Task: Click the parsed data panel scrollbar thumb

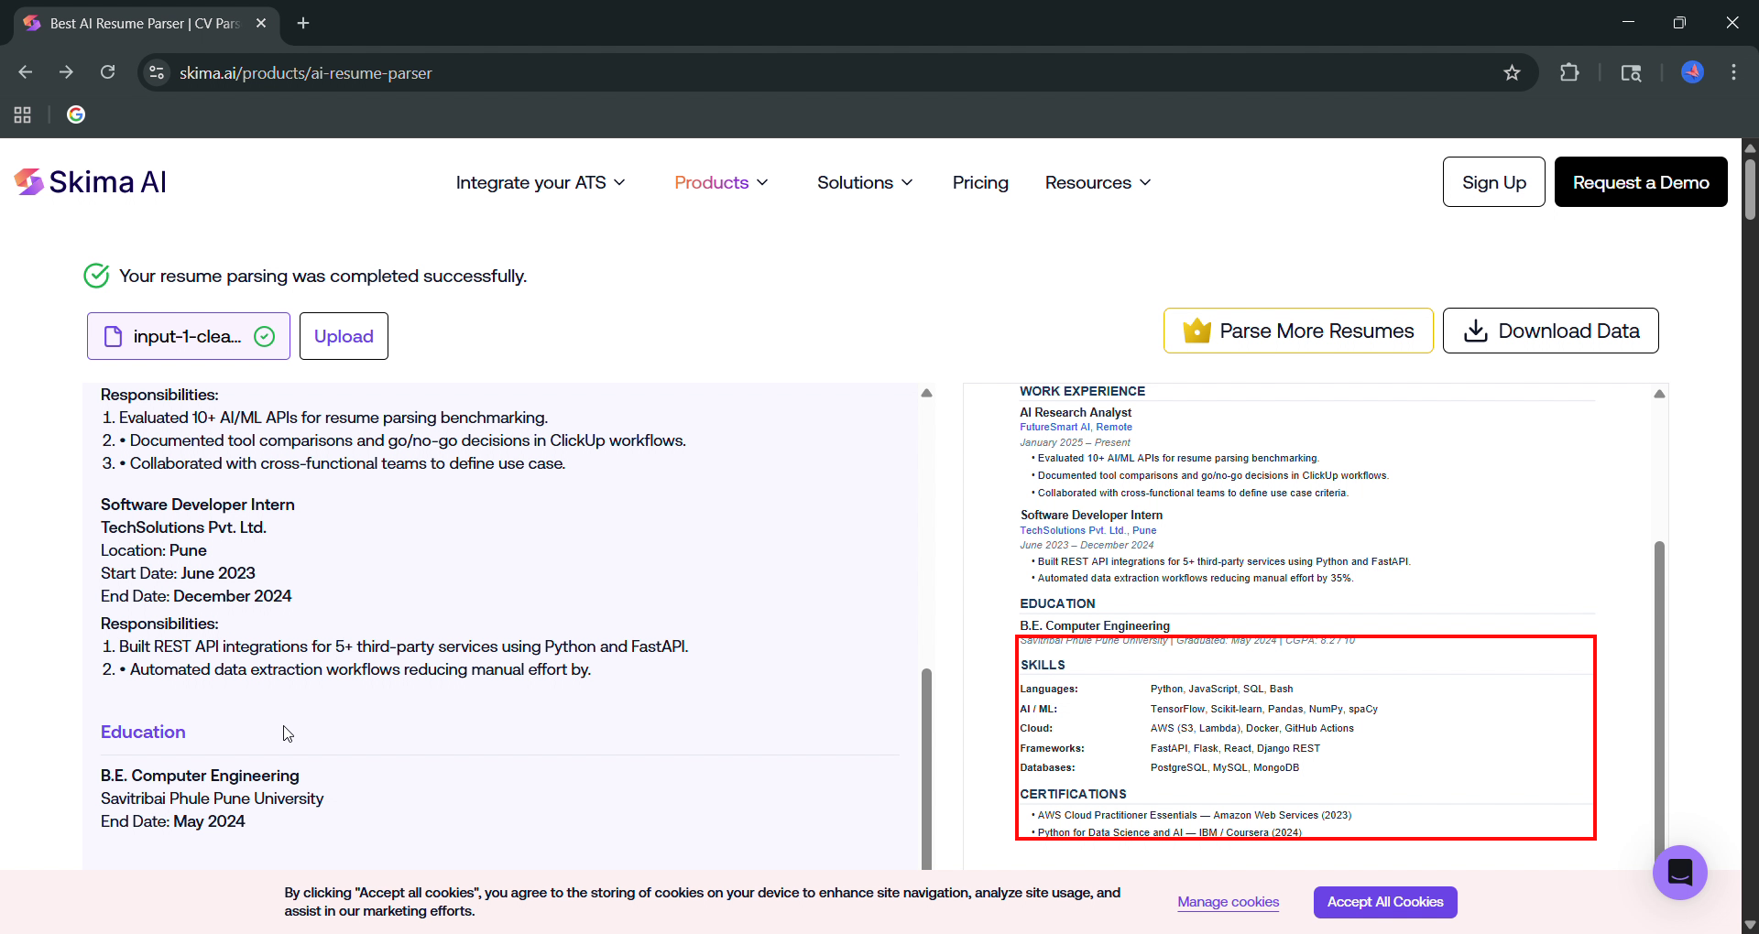Action: click(926, 767)
